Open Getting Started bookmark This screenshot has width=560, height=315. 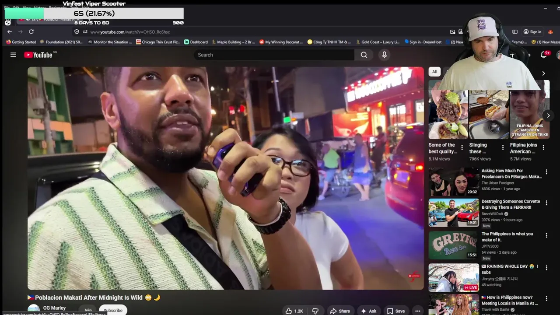(21, 42)
